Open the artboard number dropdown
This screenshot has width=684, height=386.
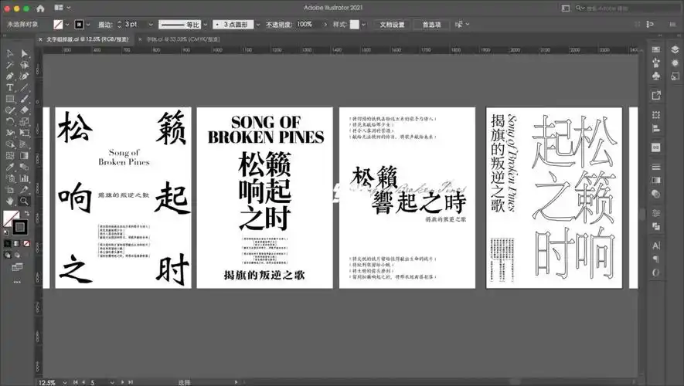112,382
